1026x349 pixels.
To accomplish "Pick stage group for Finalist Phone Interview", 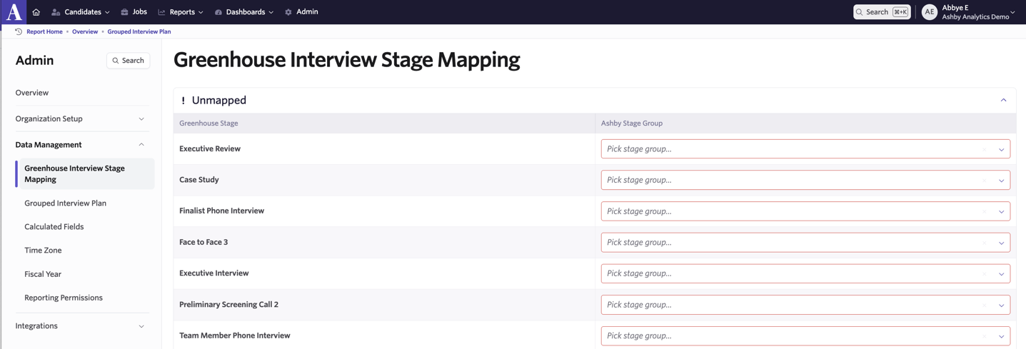I will [805, 211].
